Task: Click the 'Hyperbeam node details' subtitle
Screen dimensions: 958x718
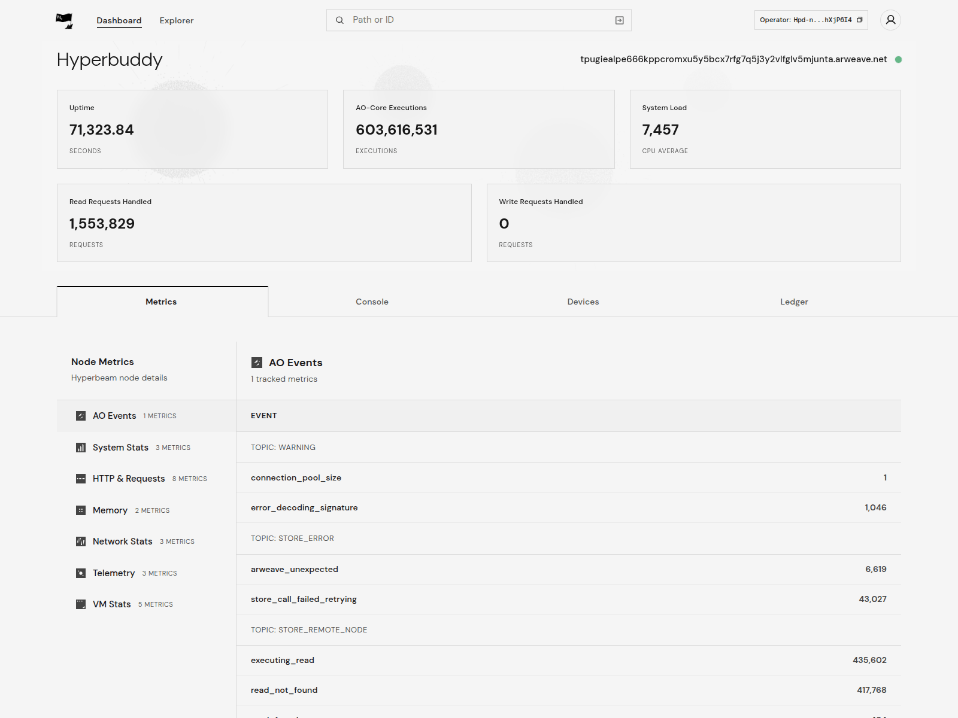Action: [119, 378]
